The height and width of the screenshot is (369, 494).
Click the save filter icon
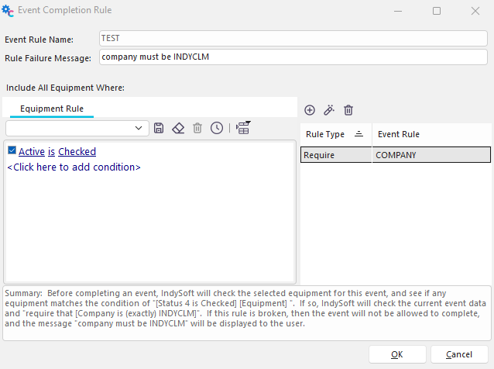[x=159, y=128]
